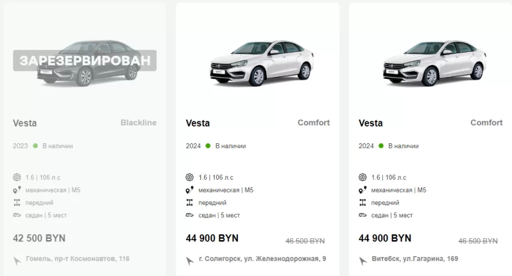Viewport: 512px width, 276px height.
Task: Click the 42 500 BYN price
Action: [x=39, y=238]
